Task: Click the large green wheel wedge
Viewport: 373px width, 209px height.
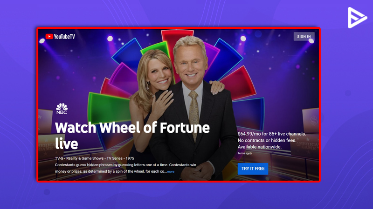Action: 108,108
